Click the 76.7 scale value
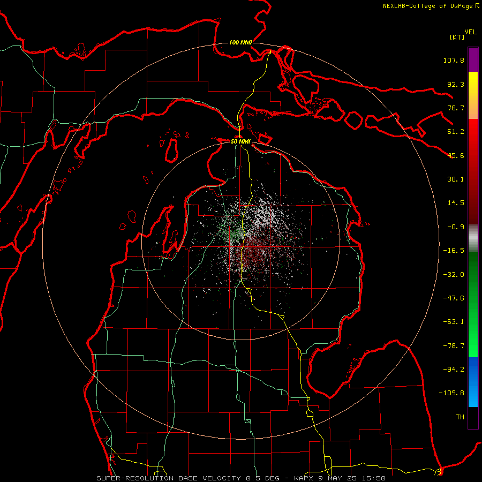The width and height of the screenshot is (482, 482). 456,108
